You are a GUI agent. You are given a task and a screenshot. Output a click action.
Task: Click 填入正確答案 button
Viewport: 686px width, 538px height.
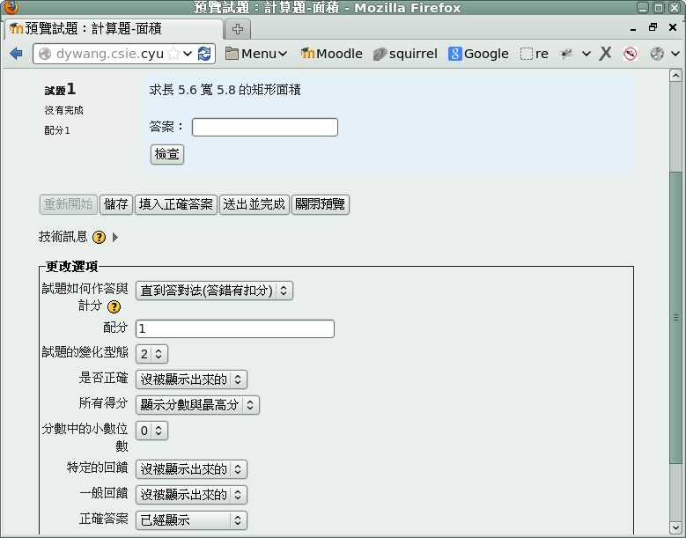pos(176,205)
